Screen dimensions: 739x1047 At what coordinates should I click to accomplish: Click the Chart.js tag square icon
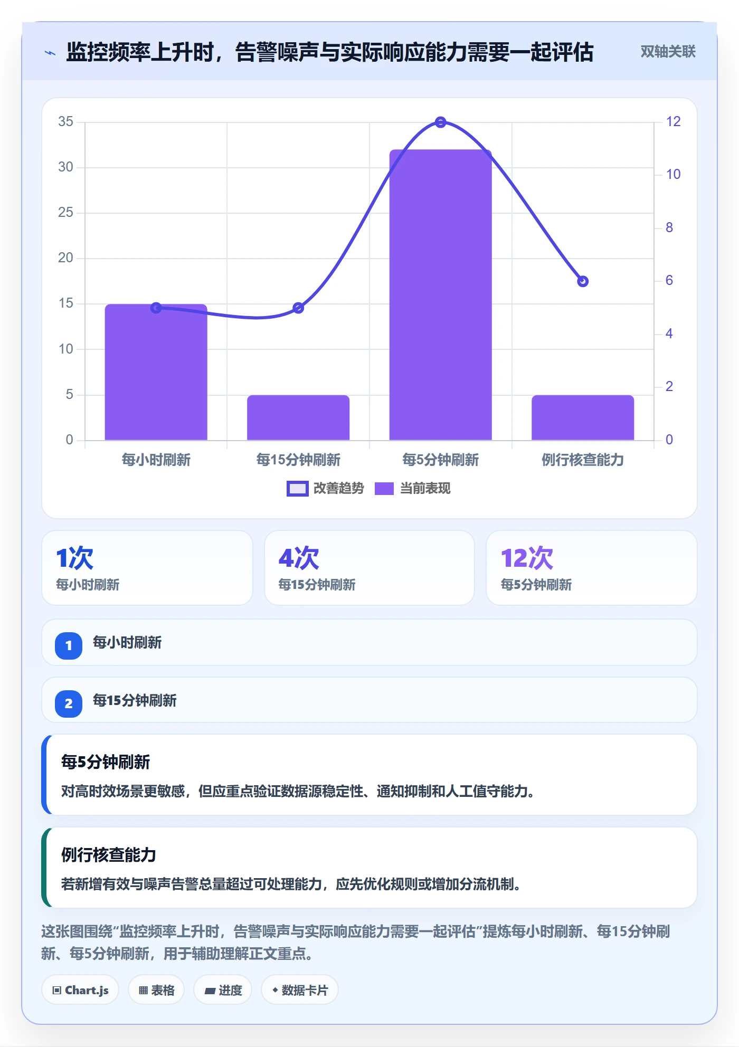(57, 991)
